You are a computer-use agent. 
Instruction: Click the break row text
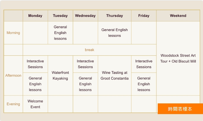89,50
